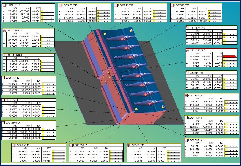Click the 0.0094 Y deviation in LOC1 PNT12

[x=219, y=105]
